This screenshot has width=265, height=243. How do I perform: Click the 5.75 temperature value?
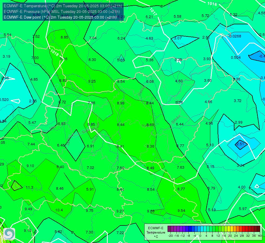pos(179,103)
